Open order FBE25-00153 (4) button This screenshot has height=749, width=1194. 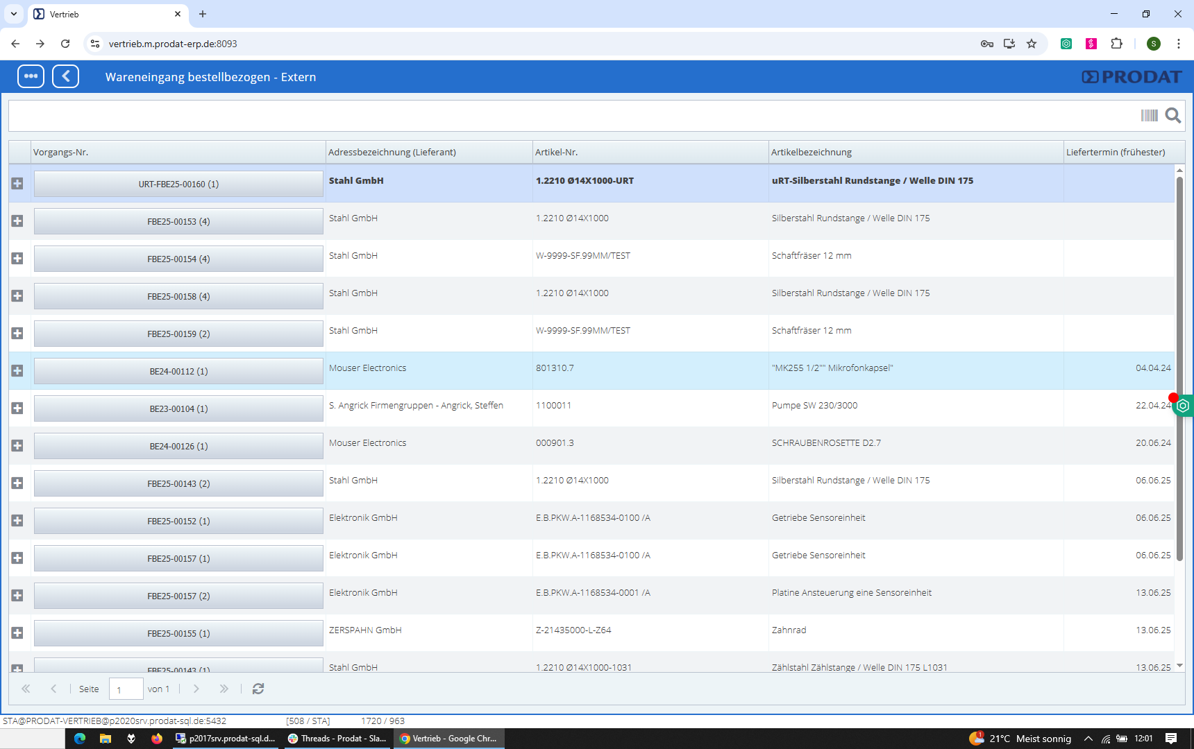[x=178, y=222]
